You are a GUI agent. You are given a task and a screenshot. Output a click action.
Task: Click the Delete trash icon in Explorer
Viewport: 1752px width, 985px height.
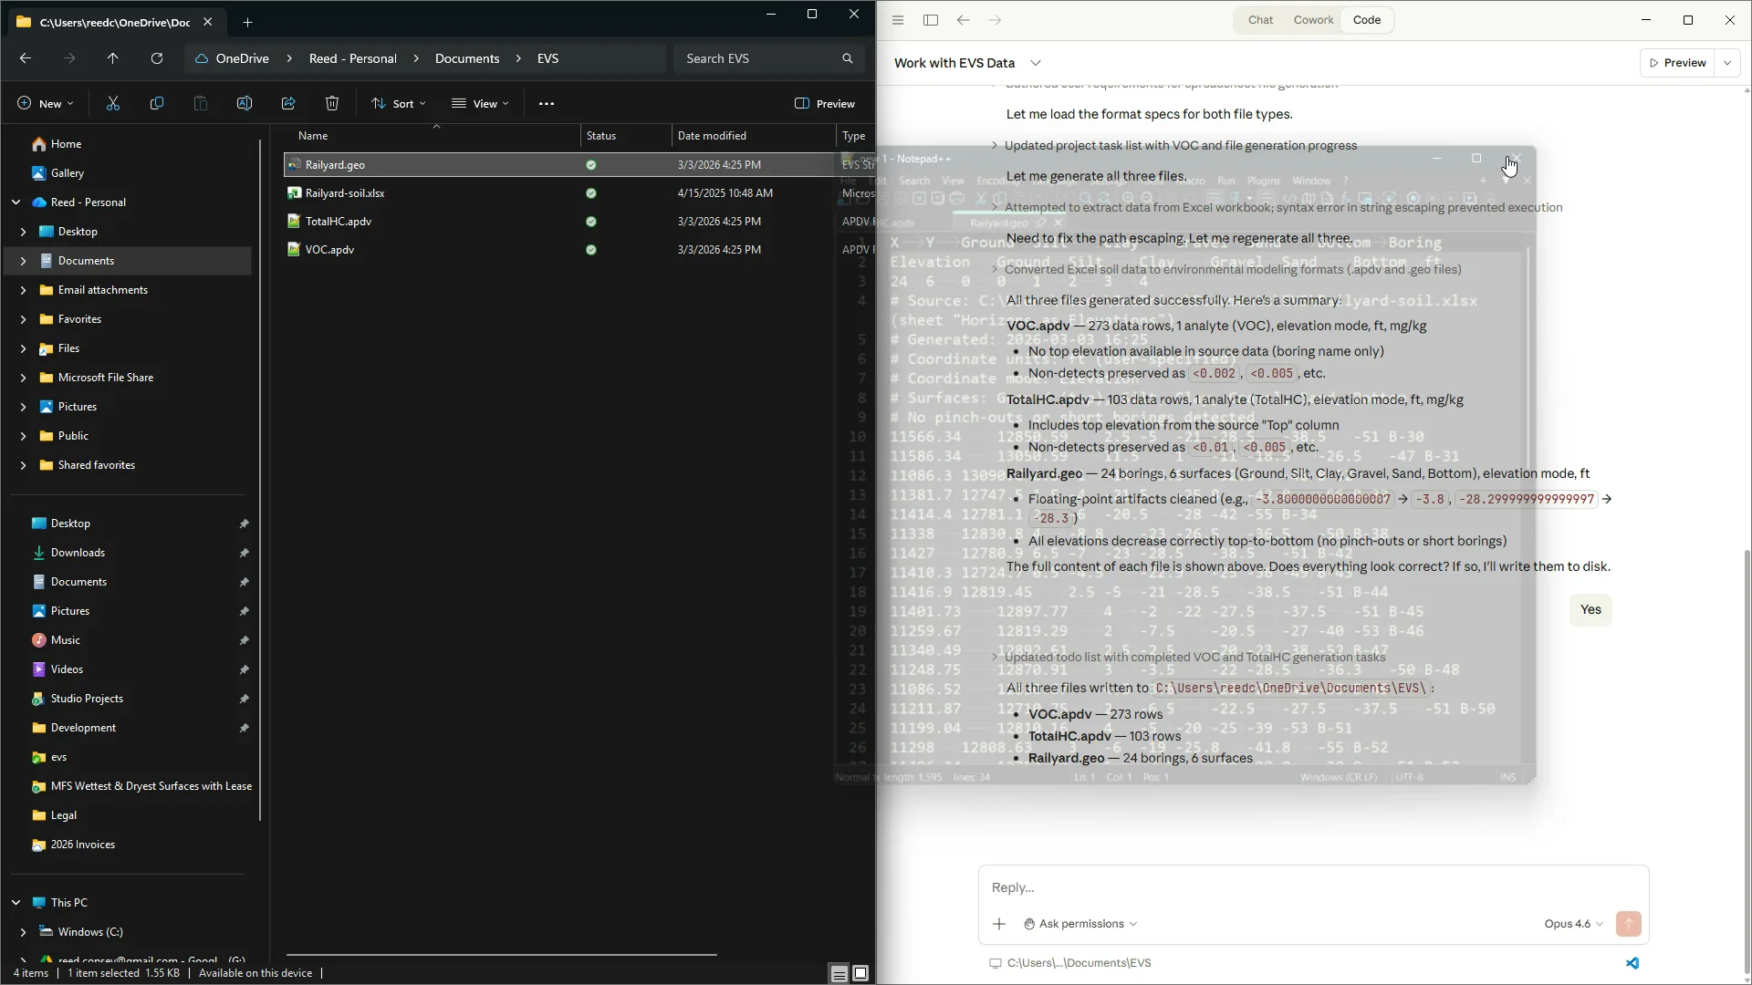(x=332, y=103)
